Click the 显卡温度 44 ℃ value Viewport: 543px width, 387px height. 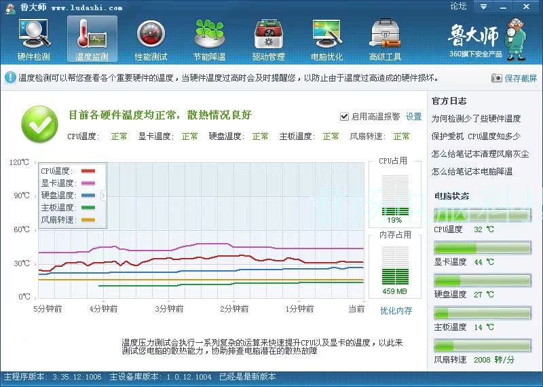(x=484, y=262)
